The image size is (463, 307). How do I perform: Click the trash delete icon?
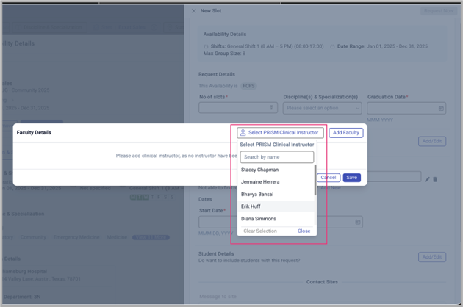435,179
